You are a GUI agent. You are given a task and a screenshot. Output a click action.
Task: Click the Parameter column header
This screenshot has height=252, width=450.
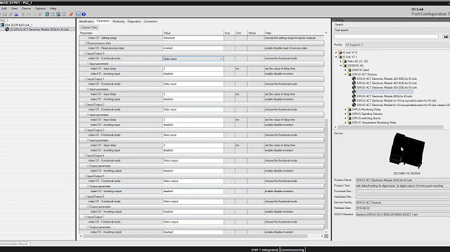(x=121, y=33)
